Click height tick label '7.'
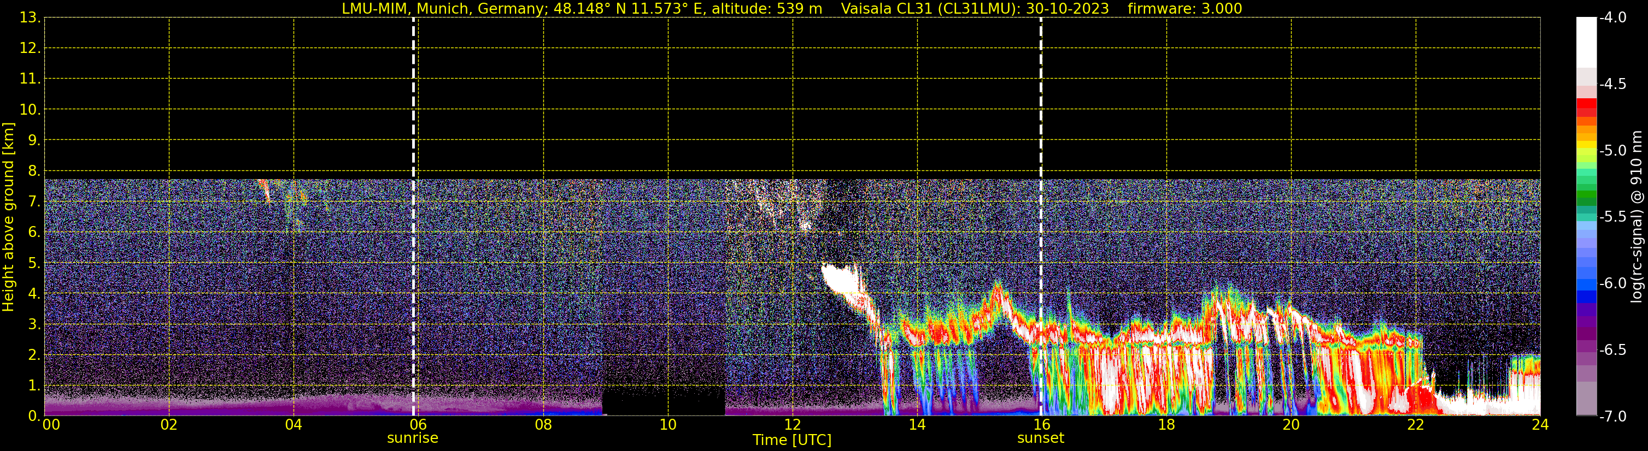Screen dimensions: 1648x451 pos(34,201)
